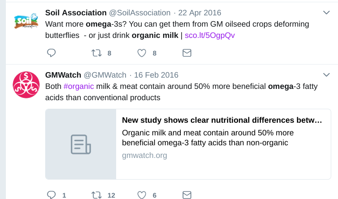Viewport: 338px width, 199px height.
Task: Visit the @GMWatch handle profile
Action: (x=105, y=75)
